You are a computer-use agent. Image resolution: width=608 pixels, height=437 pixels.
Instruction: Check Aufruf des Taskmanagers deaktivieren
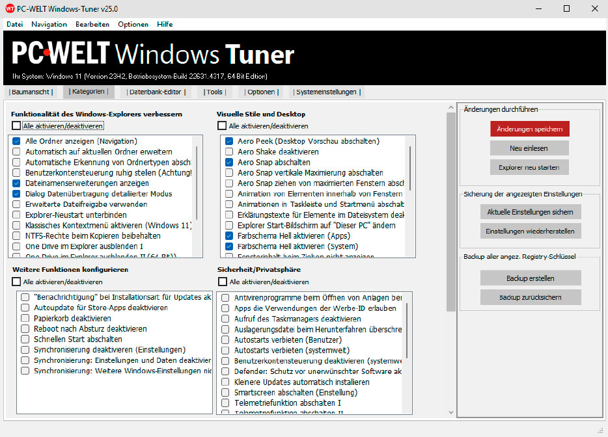point(225,319)
